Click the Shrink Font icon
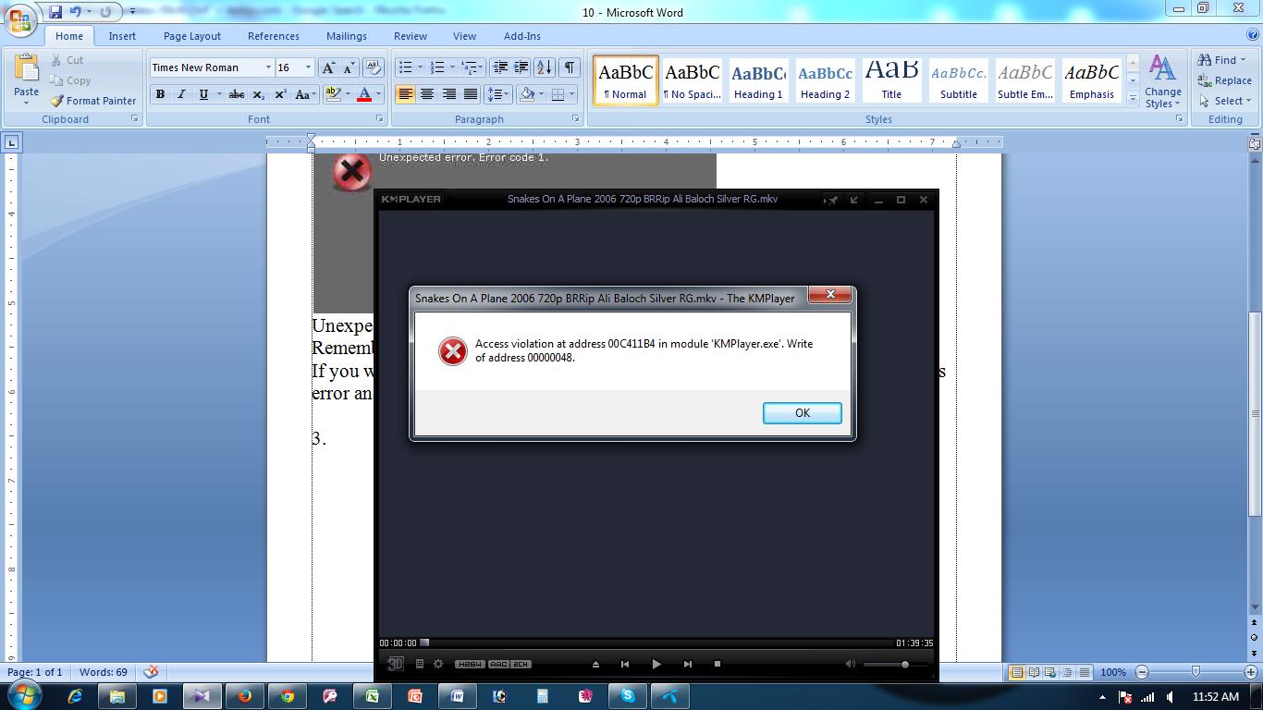Viewport: 1263px width, 710px height. [x=349, y=67]
